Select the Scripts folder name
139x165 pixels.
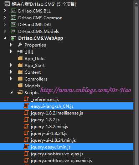pyautogui.click(x=31, y=93)
